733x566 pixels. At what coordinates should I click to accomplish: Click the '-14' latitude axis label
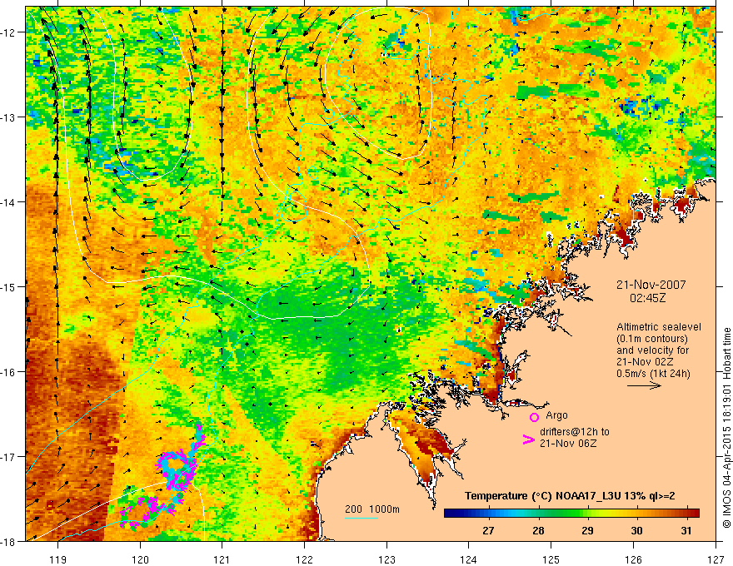[x=9, y=202]
